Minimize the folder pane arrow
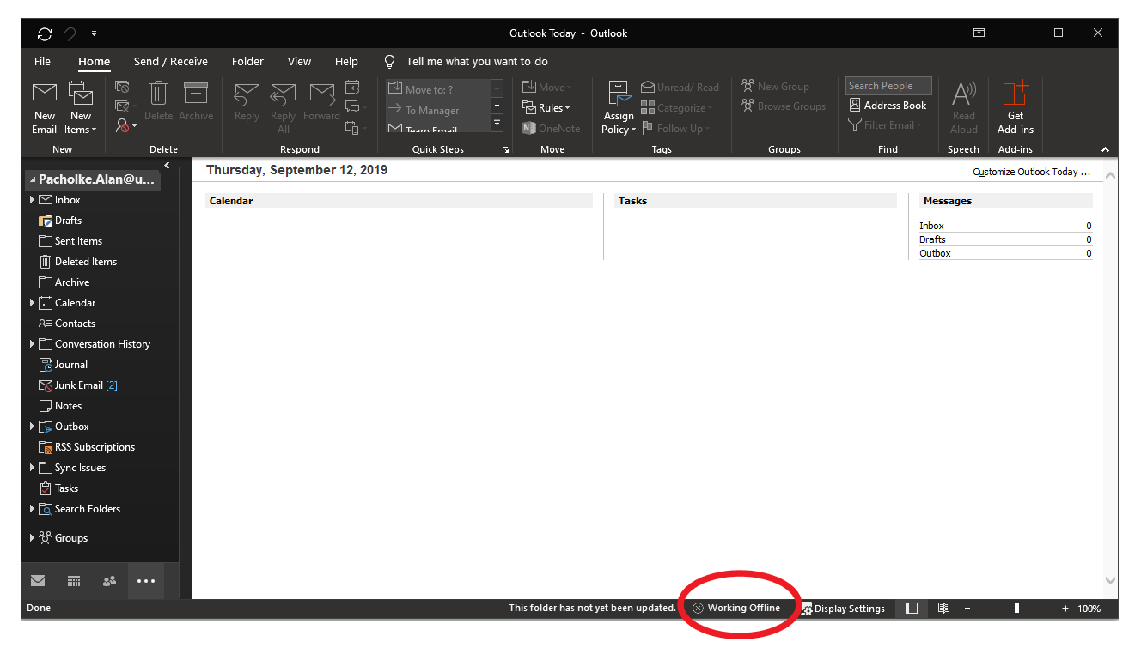 167,165
